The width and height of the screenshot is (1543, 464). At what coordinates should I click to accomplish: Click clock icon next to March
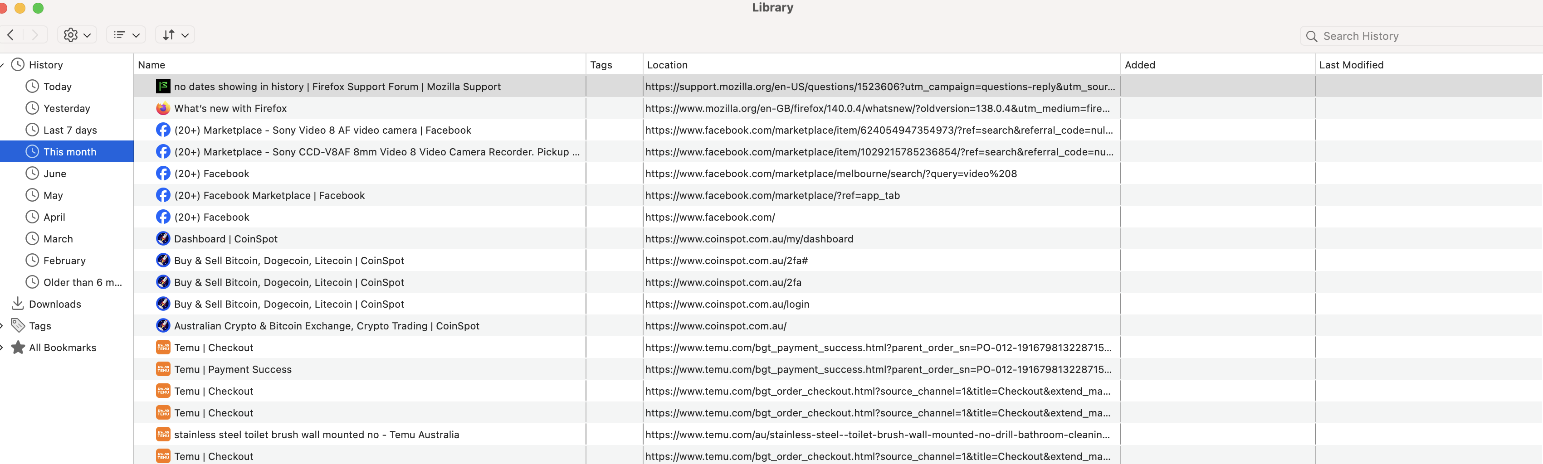[x=32, y=238]
